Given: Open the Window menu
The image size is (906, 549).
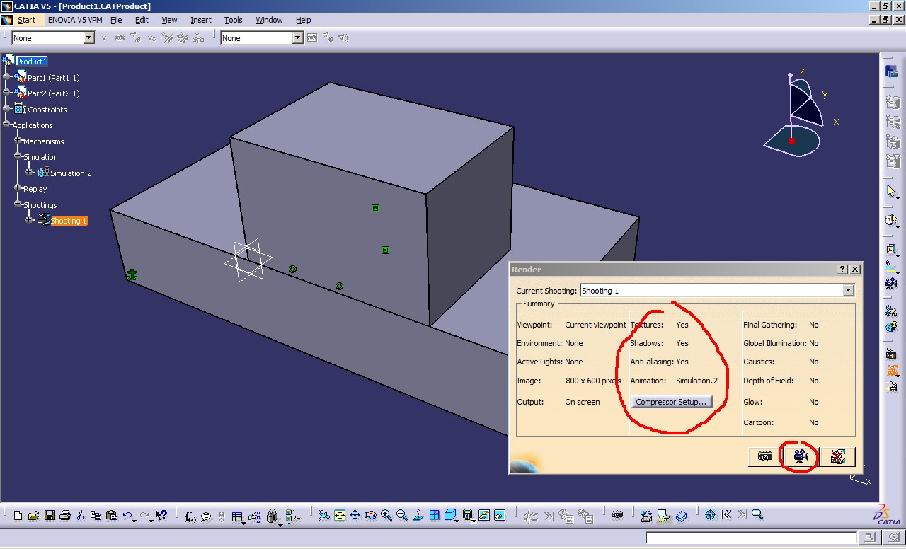Looking at the screenshot, I should 269,20.
